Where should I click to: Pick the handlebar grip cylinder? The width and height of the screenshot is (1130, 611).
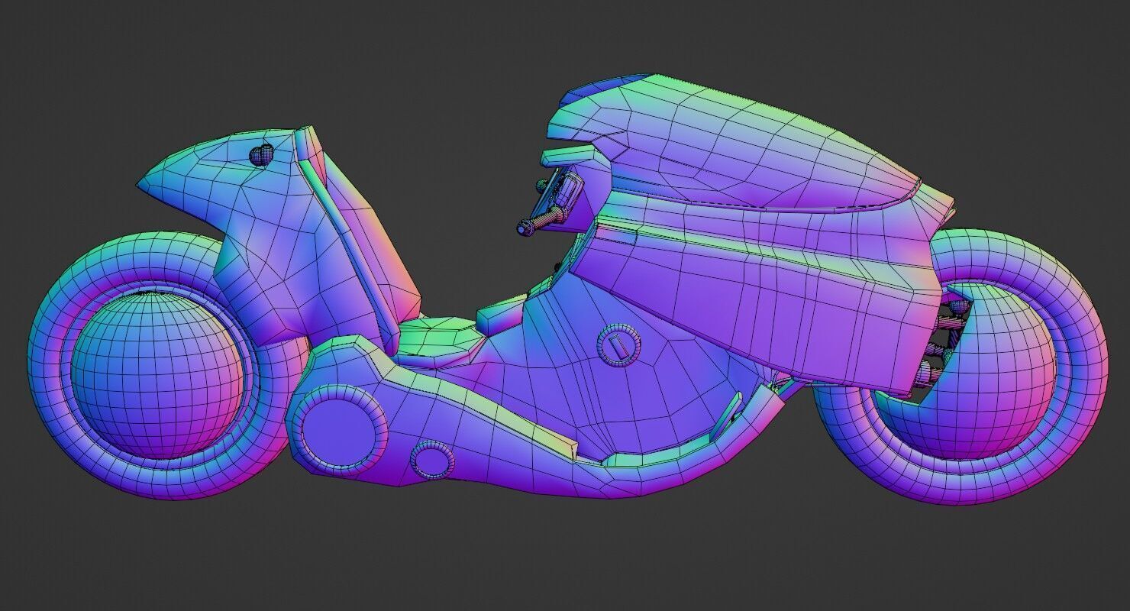[x=542, y=221]
